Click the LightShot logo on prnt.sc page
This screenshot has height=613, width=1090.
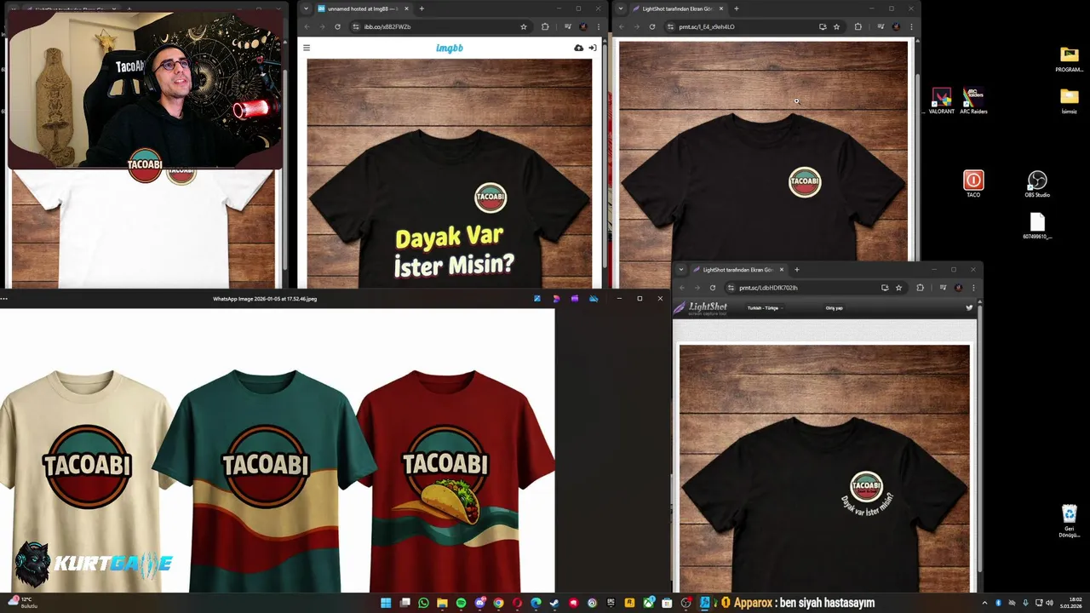701,307
